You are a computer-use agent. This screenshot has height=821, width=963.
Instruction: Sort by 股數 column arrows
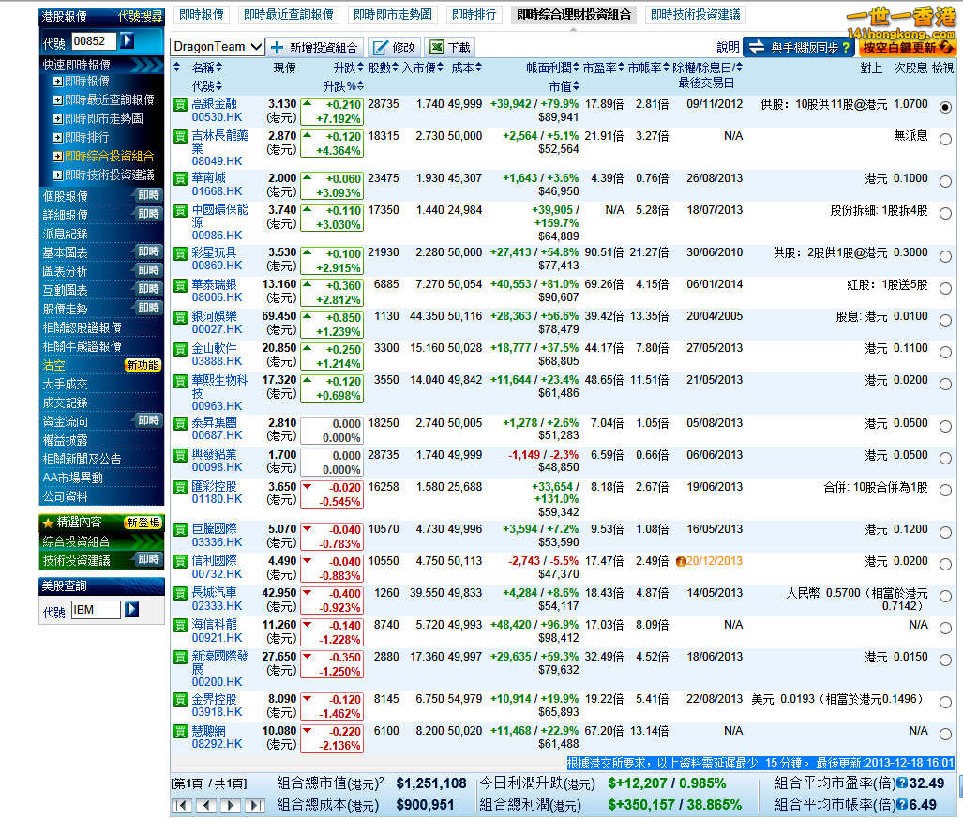click(395, 68)
